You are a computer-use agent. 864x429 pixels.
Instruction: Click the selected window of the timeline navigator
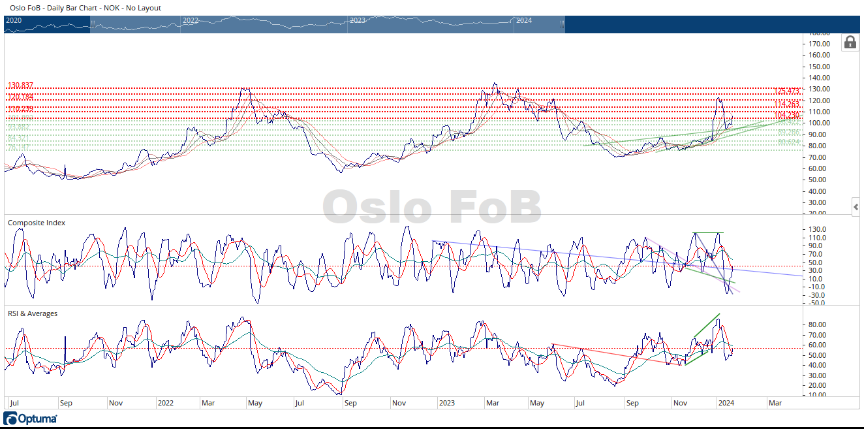tap(328, 24)
